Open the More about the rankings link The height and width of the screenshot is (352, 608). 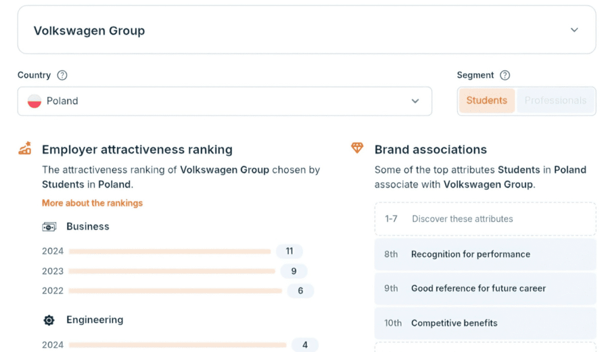point(92,203)
